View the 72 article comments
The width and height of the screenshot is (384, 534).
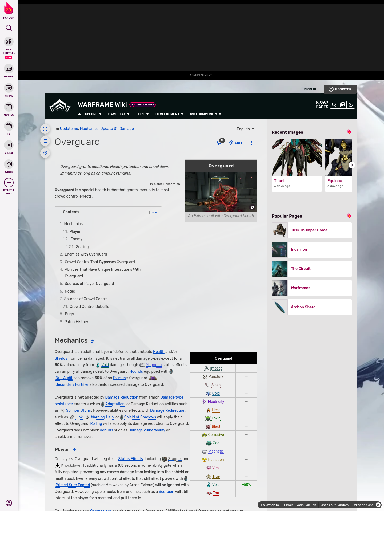(220, 142)
